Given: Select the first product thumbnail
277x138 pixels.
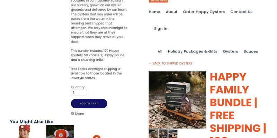Looking at the screenshot, I should pos(153,134).
